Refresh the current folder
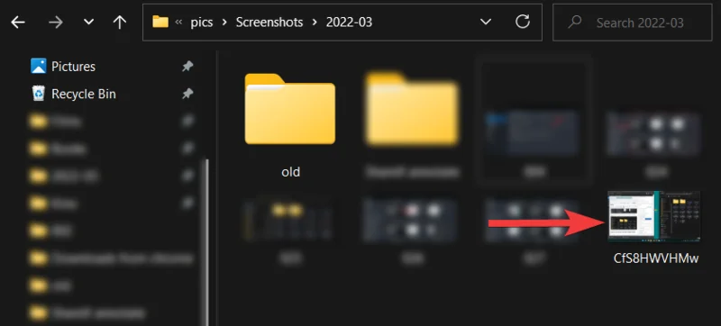 [523, 22]
